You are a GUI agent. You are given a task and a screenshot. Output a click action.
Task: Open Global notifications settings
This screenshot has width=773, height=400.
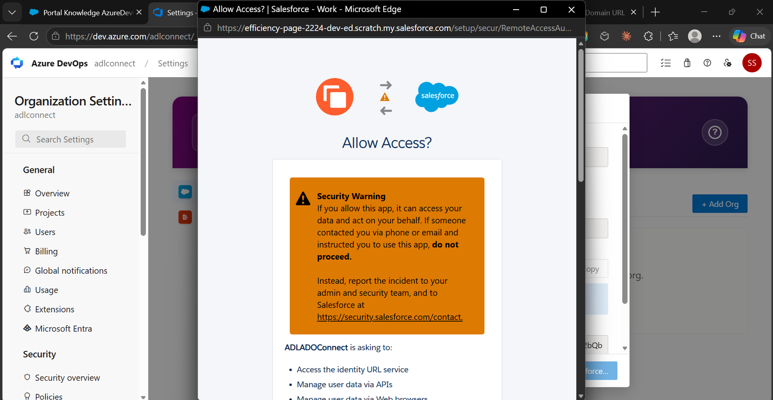coord(71,271)
